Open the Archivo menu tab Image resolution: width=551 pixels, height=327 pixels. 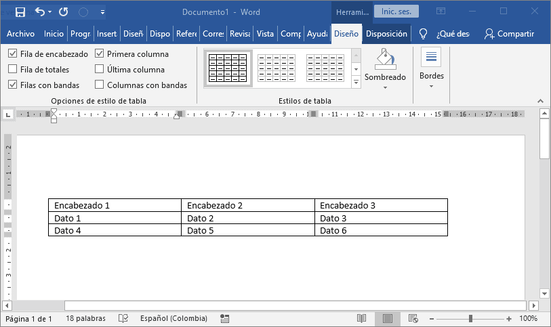20,34
